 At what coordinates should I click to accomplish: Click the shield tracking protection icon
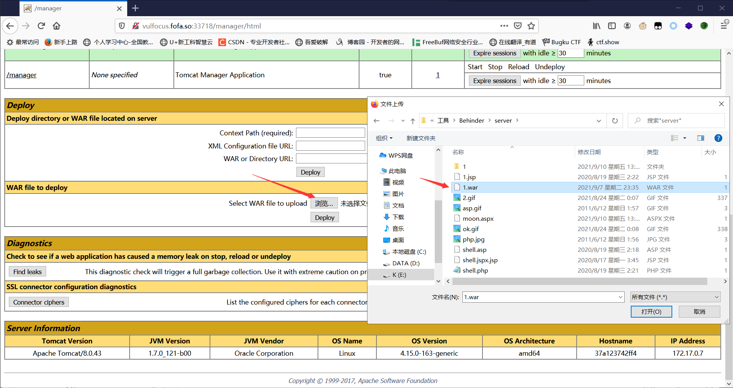(x=122, y=26)
